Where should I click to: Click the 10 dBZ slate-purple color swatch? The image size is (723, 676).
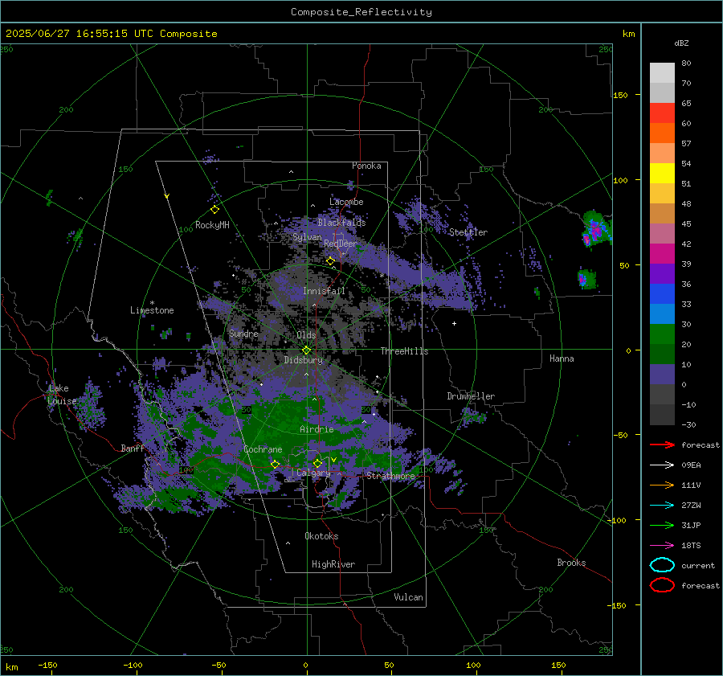662,375
